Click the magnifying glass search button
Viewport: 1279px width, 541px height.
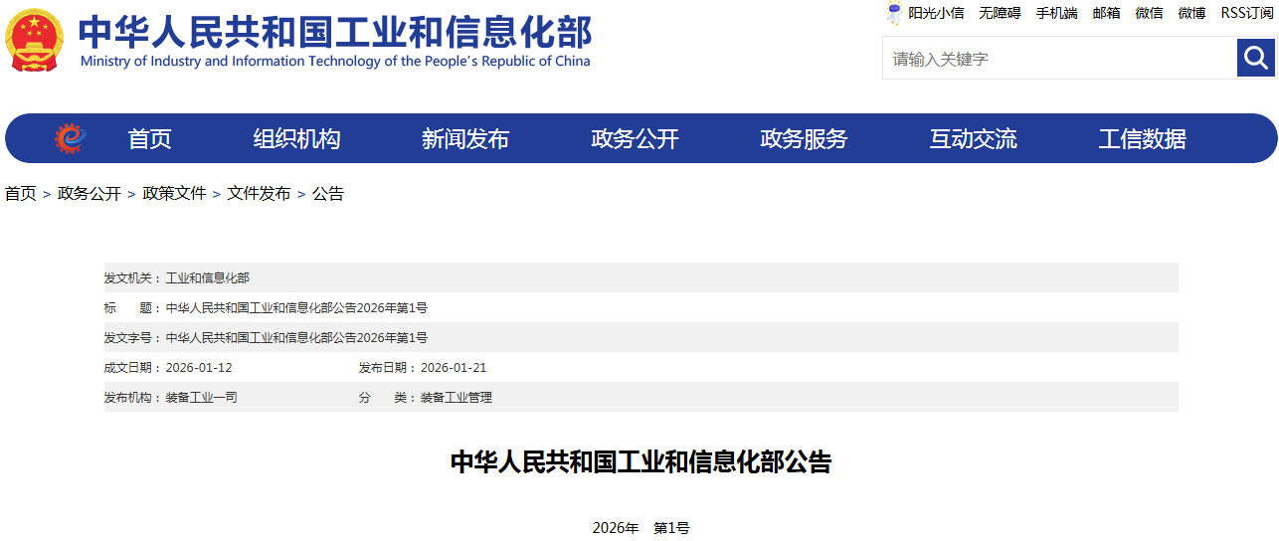pos(1255,58)
